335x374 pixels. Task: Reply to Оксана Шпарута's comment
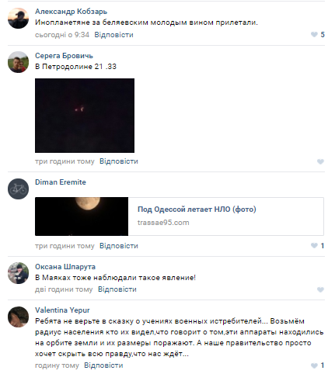pos(117,289)
